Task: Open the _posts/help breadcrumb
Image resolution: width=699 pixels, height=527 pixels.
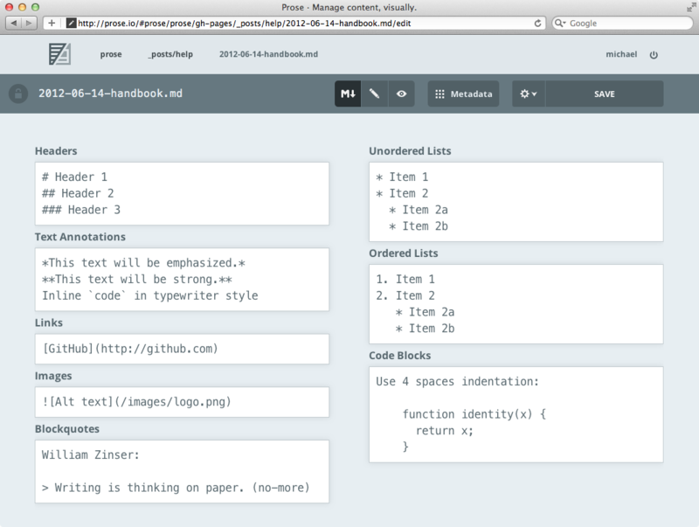Action: click(x=170, y=54)
